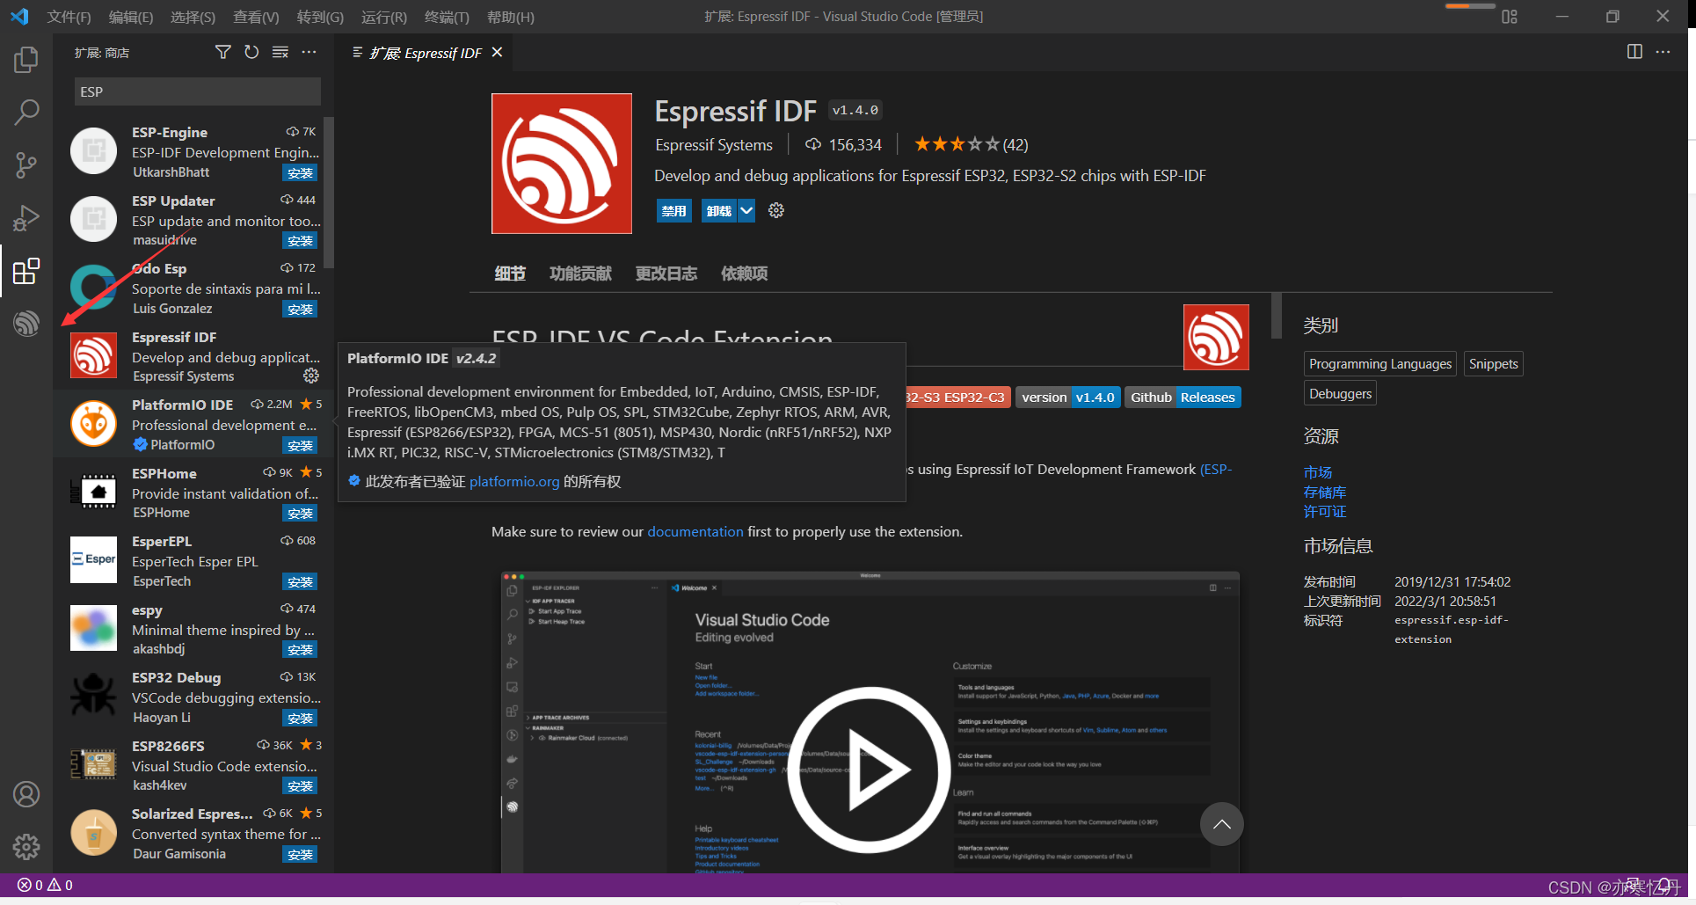Click the star rating with 42 reviews

tap(971, 144)
